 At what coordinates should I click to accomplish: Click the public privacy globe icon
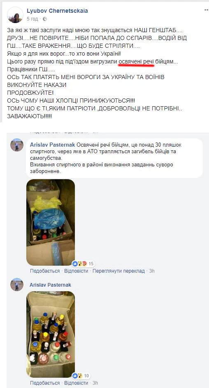pos(45,19)
